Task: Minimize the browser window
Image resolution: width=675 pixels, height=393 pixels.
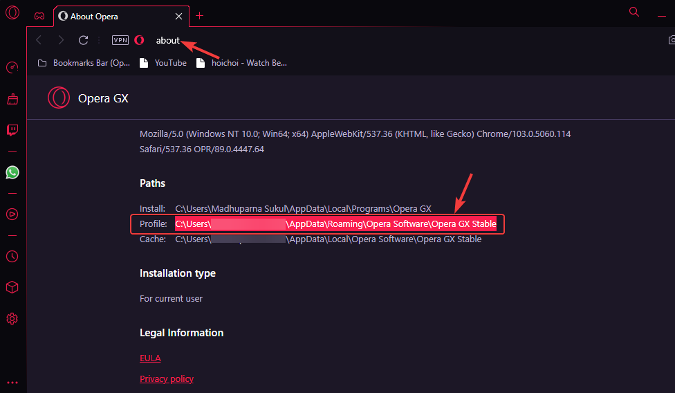Action: [x=662, y=16]
